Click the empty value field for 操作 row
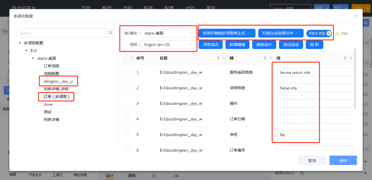The width and height of the screenshot is (372, 180). point(314,103)
